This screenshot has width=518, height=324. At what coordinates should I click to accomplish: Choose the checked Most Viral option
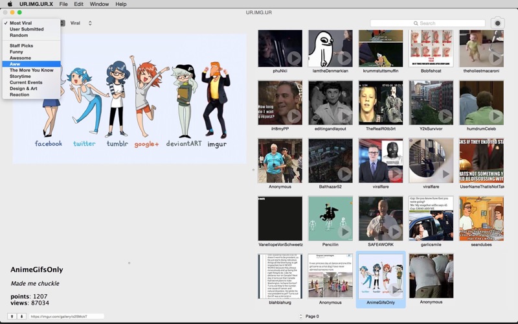click(21, 23)
